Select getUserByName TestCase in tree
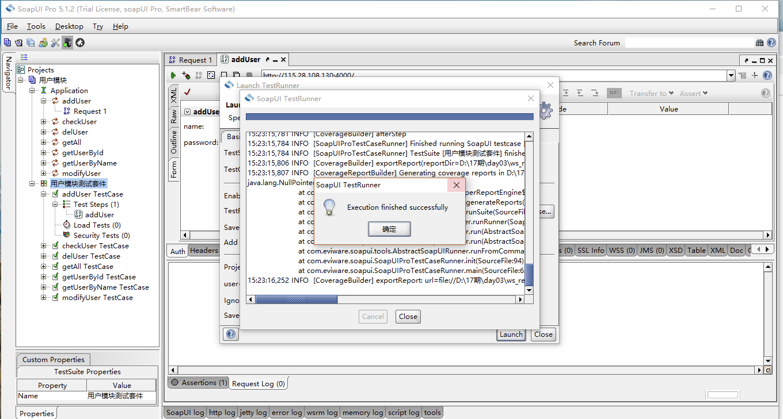This screenshot has width=783, height=419. tap(105, 287)
